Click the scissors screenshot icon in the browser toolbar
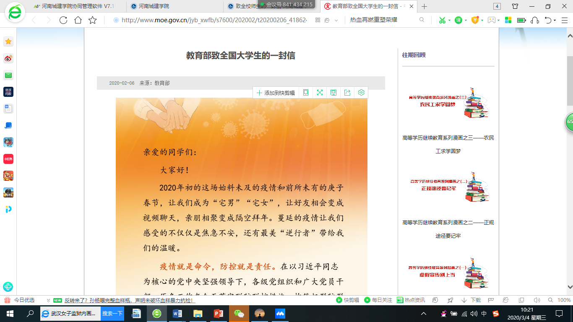This screenshot has width=573, height=322. pyautogui.click(x=442, y=20)
